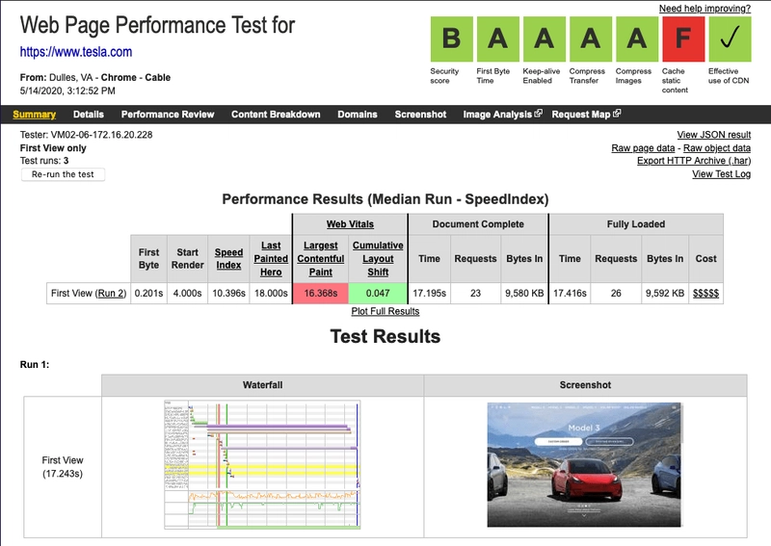Click the 9,580 KB Bytes In value

[524, 294]
